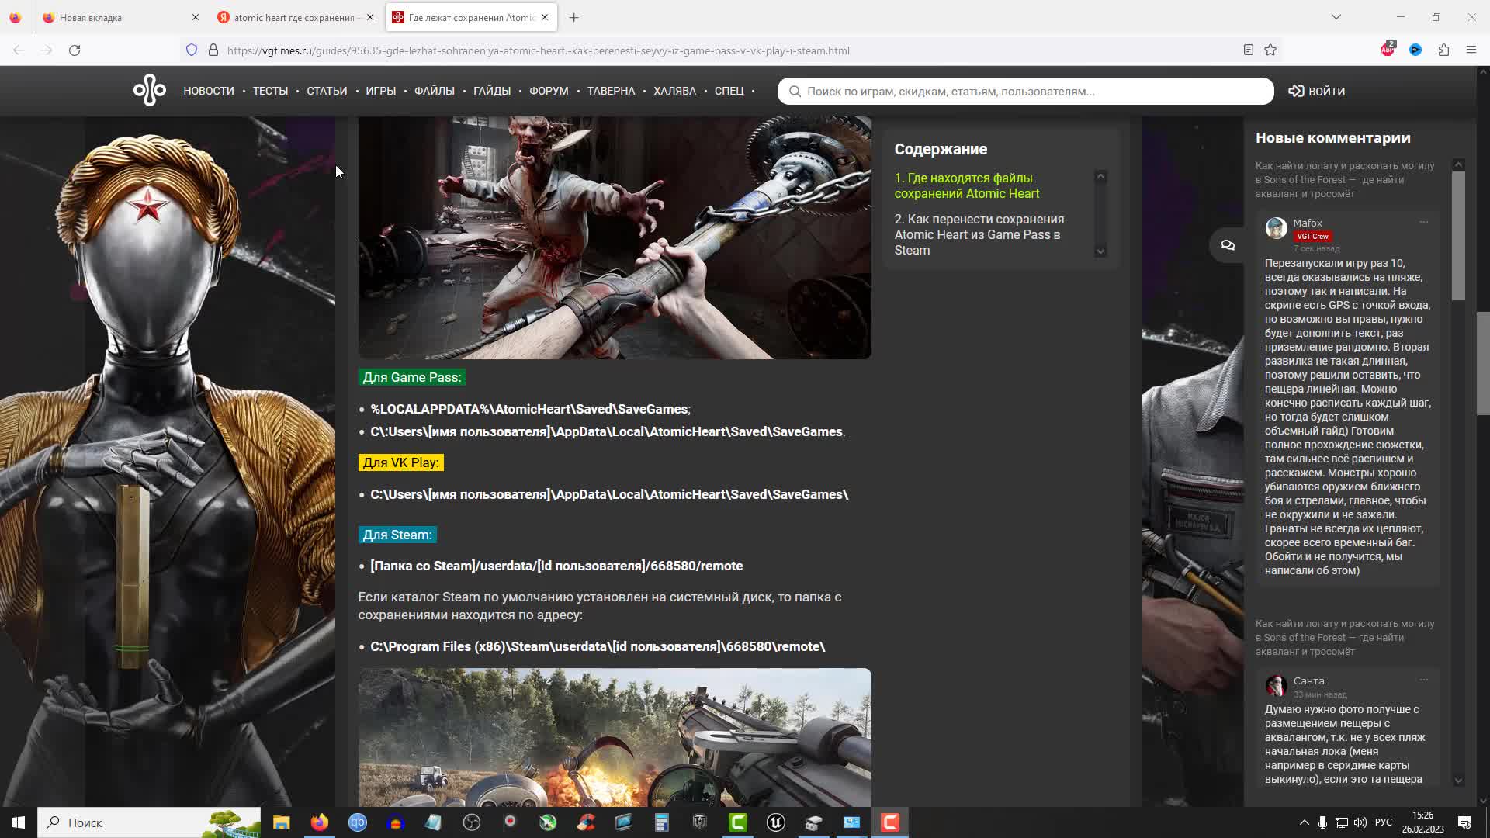Image resolution: width=1490 pixels, height=838 pixels.
Task: Click Mafox avatar in comments
Action: pyautogui.click(x=1276, y=228)
